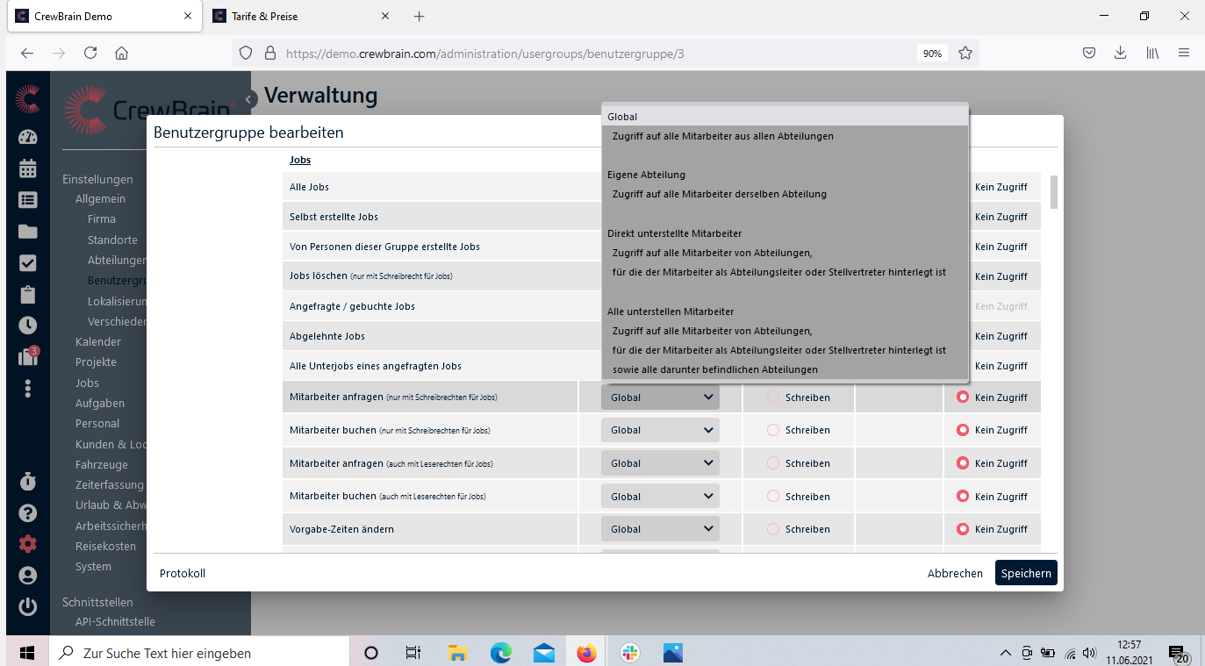Choose Eigene Abteilung in dropdown list

click(x=646, y=175)
